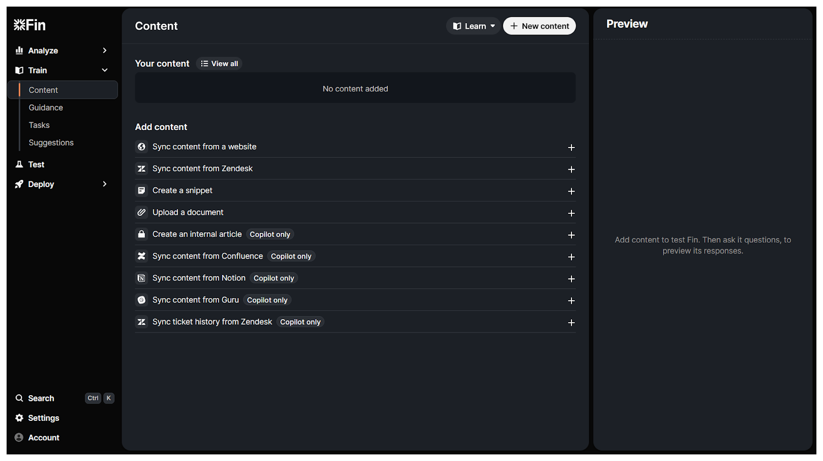This screenshot has width=823, height=461.
Task: Expand the Analyze section chevron
Action: point(104,50)
